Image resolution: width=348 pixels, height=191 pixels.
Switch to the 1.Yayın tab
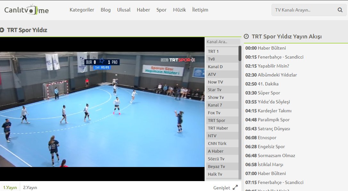point(10,188)
